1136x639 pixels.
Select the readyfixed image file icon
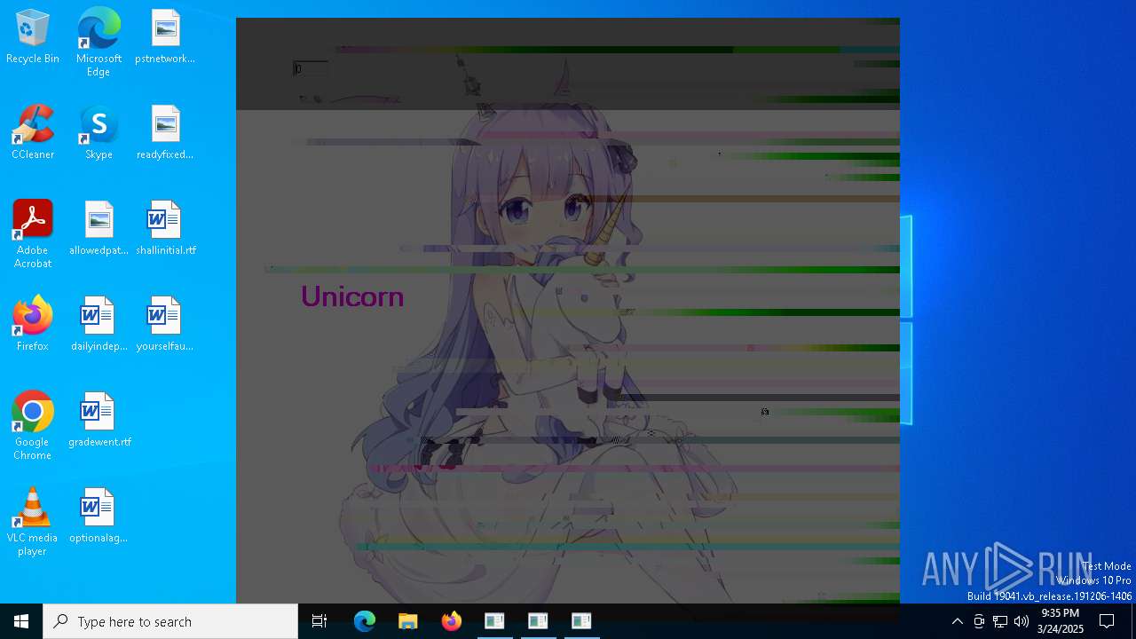(165, 133)
